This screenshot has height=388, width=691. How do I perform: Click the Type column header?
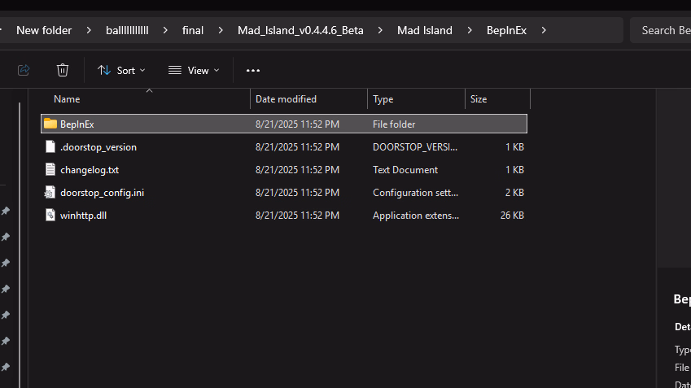coord(383,99)
